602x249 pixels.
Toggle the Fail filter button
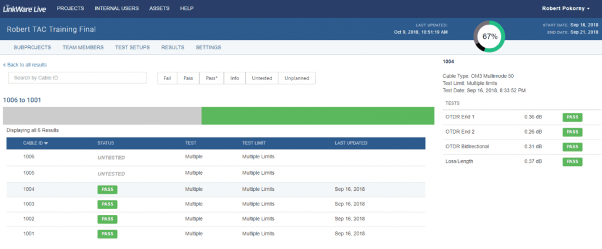168,78
